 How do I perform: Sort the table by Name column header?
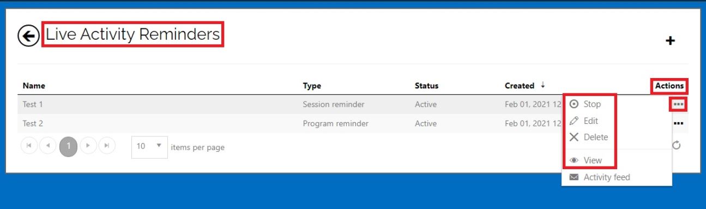34,86
